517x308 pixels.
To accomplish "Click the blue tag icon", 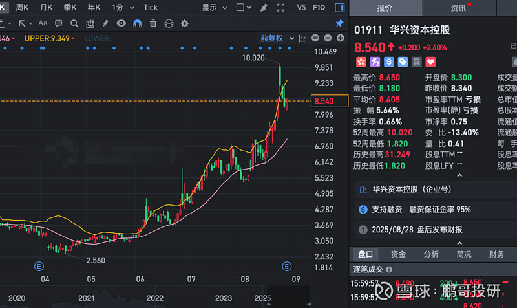I will [403, 61].
